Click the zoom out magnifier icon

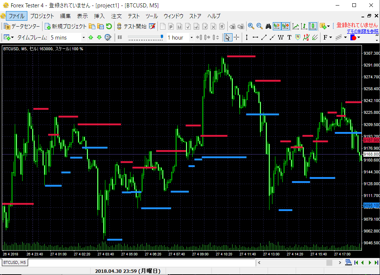pyautogui.click(x=259, y=26)
